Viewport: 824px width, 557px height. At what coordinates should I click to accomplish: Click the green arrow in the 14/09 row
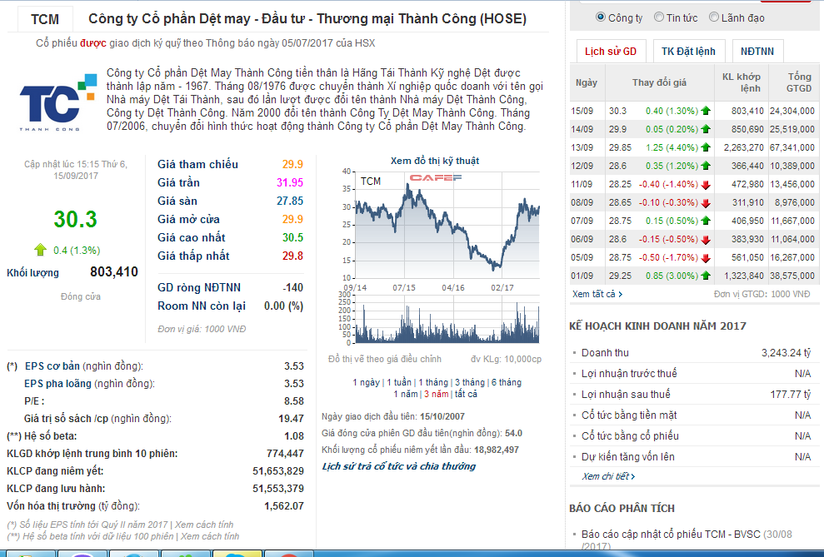[x=706, y=129]
